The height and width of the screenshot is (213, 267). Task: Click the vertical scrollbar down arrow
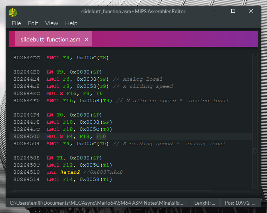click(255, 187)
